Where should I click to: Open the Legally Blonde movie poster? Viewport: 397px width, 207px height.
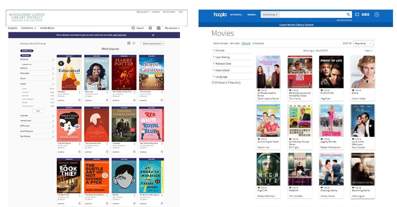(x=331, y=121)
